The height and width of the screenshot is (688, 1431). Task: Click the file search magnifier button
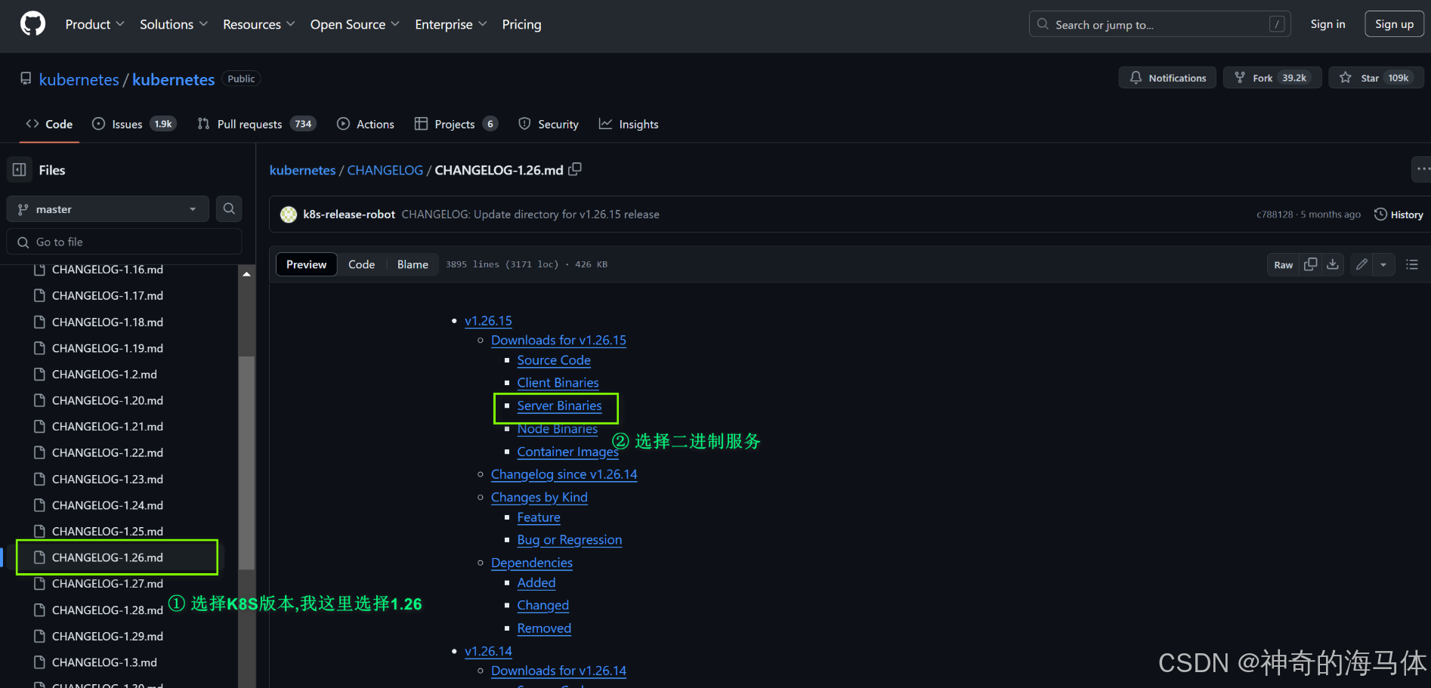point(229,209)
